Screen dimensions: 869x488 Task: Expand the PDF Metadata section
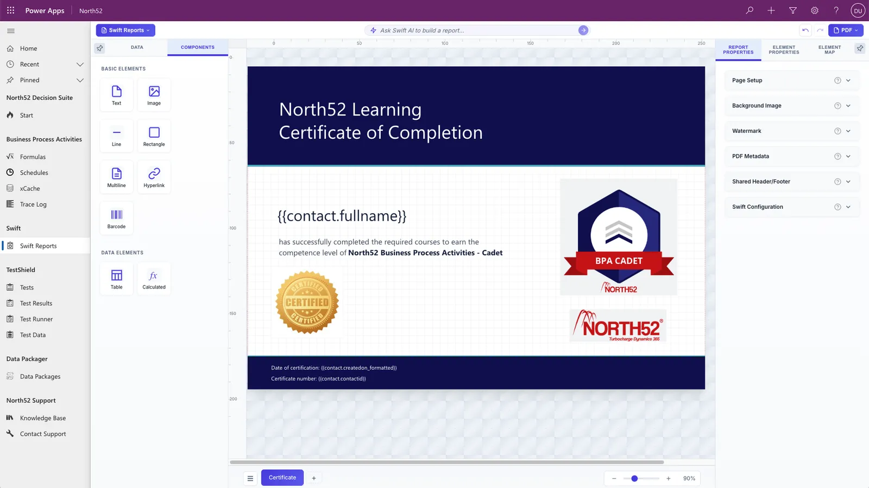(x=792, y=156)
